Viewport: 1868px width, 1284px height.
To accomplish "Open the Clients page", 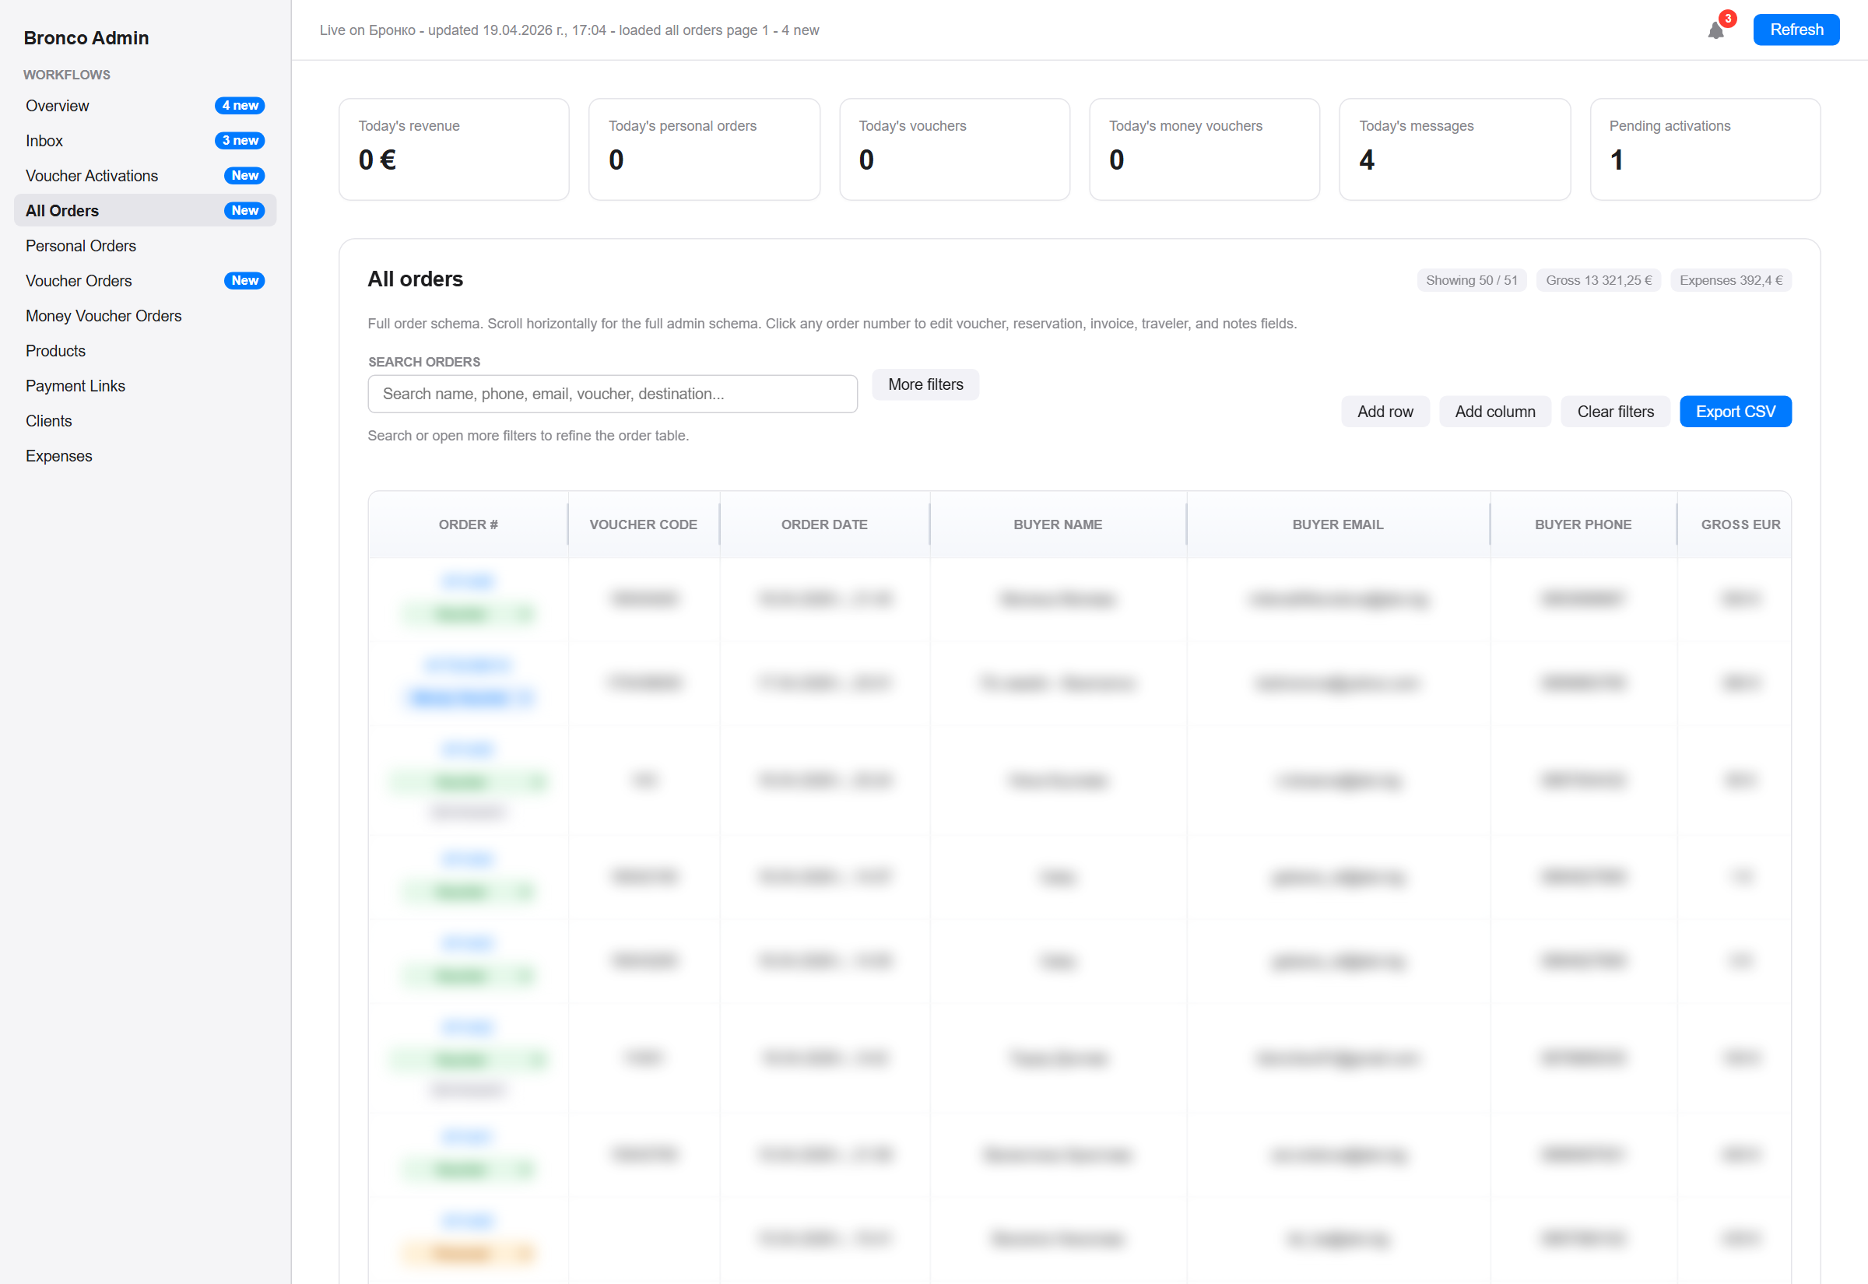I will (48, 420).
